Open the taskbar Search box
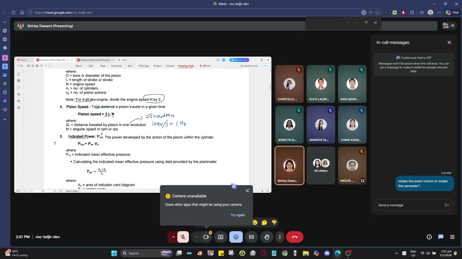This screenshot has height=259, width=462. [x=147, y=253]
